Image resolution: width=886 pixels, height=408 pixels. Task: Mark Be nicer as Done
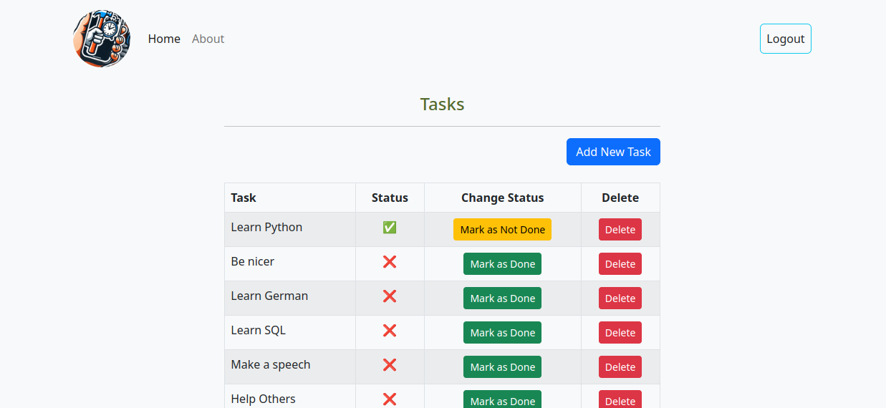[502, 264]
